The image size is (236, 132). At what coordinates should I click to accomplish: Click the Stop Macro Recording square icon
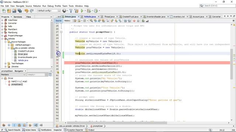[138, 21]
